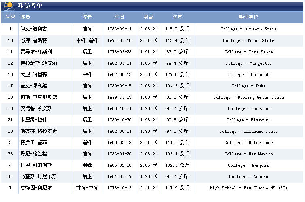Click College - New Mexico cell
Viewport: 305px width, 202px height.
[249, 154]
